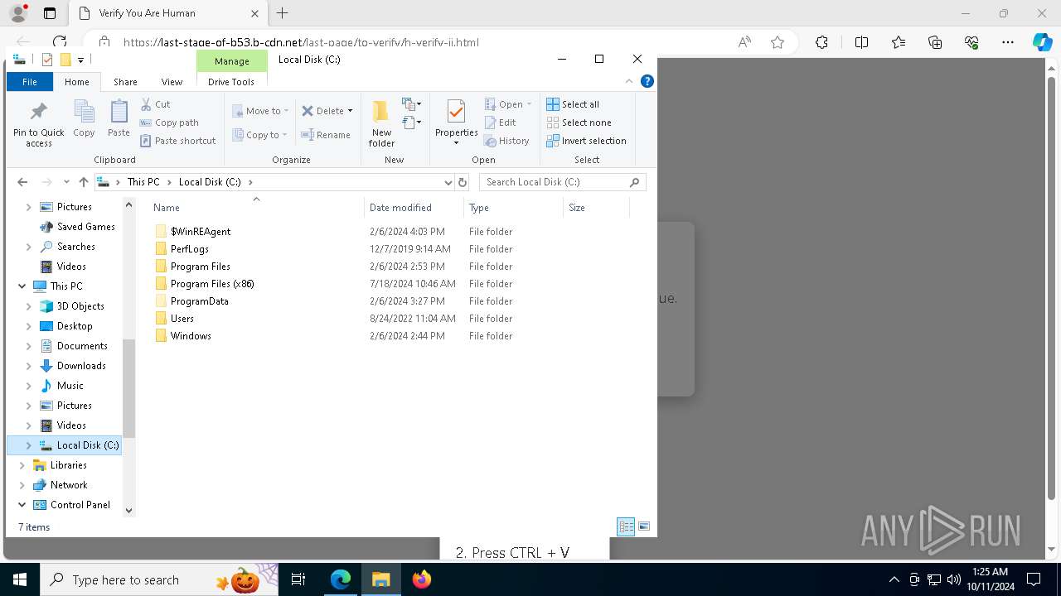
Task: Click the Rename ribbon button
Action: 326,135
